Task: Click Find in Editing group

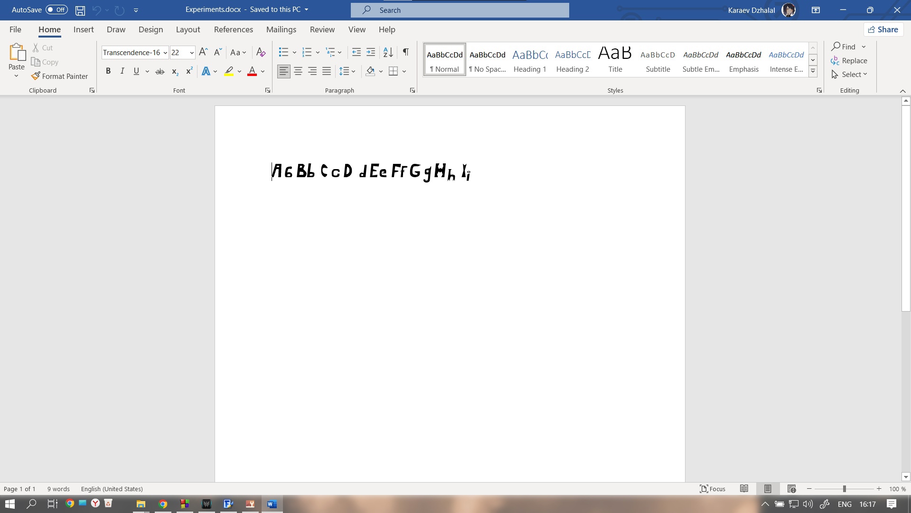Action: [x=844, y=47]
